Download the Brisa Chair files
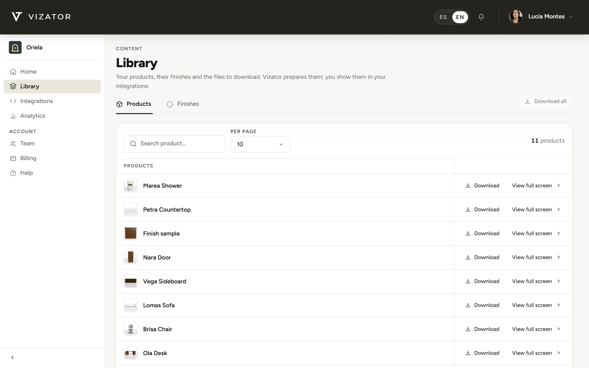This screenshot has height=368, width=589. (482, 329)
